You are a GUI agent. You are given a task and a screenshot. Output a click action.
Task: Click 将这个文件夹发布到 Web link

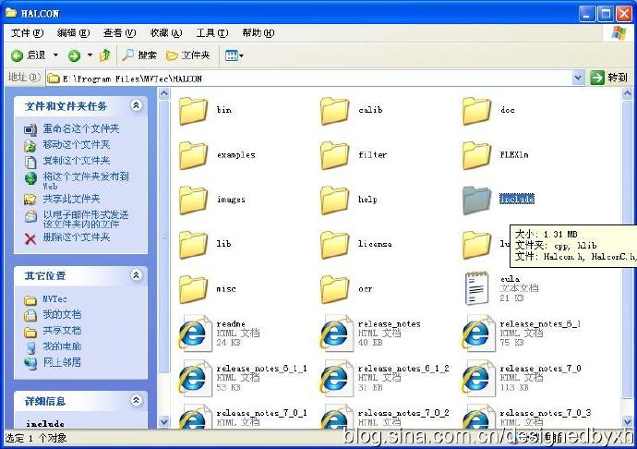point(86,180)
